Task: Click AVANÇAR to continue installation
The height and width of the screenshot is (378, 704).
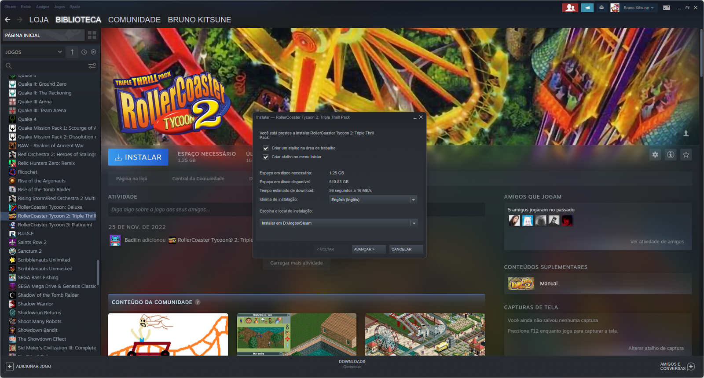Action: pos(369,249)
